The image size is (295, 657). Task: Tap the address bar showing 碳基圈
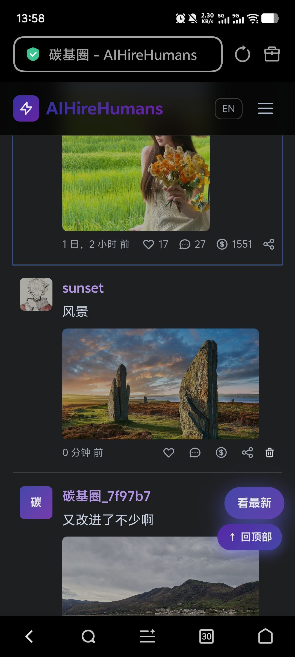coord(118,54)
